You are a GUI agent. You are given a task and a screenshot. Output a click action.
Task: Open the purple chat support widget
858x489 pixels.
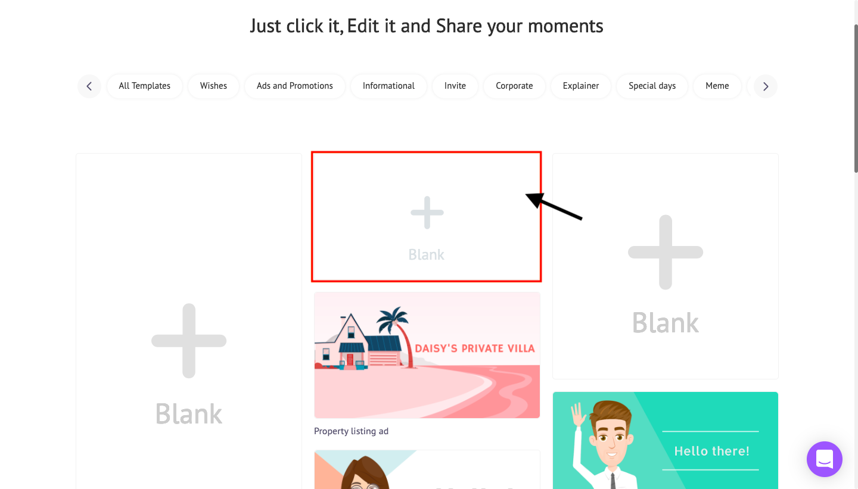[x=825, y=459]
